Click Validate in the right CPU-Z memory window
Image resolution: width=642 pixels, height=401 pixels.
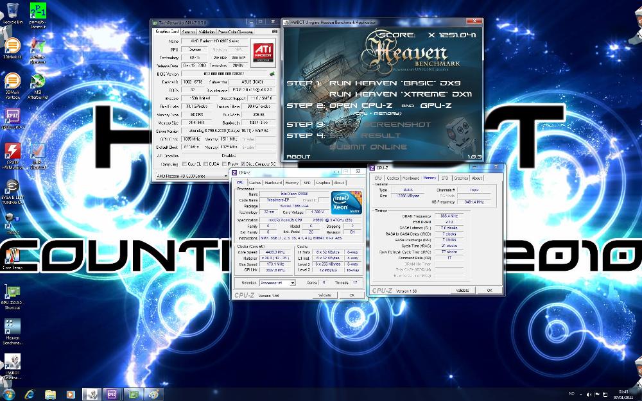click(x=463, y=290)
